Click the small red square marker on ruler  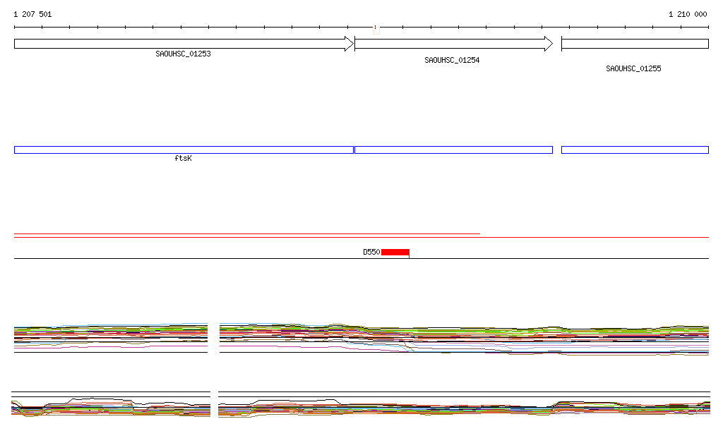tap(376, 30)
